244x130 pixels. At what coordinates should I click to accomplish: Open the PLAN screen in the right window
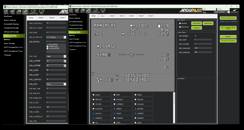point(77,11)
